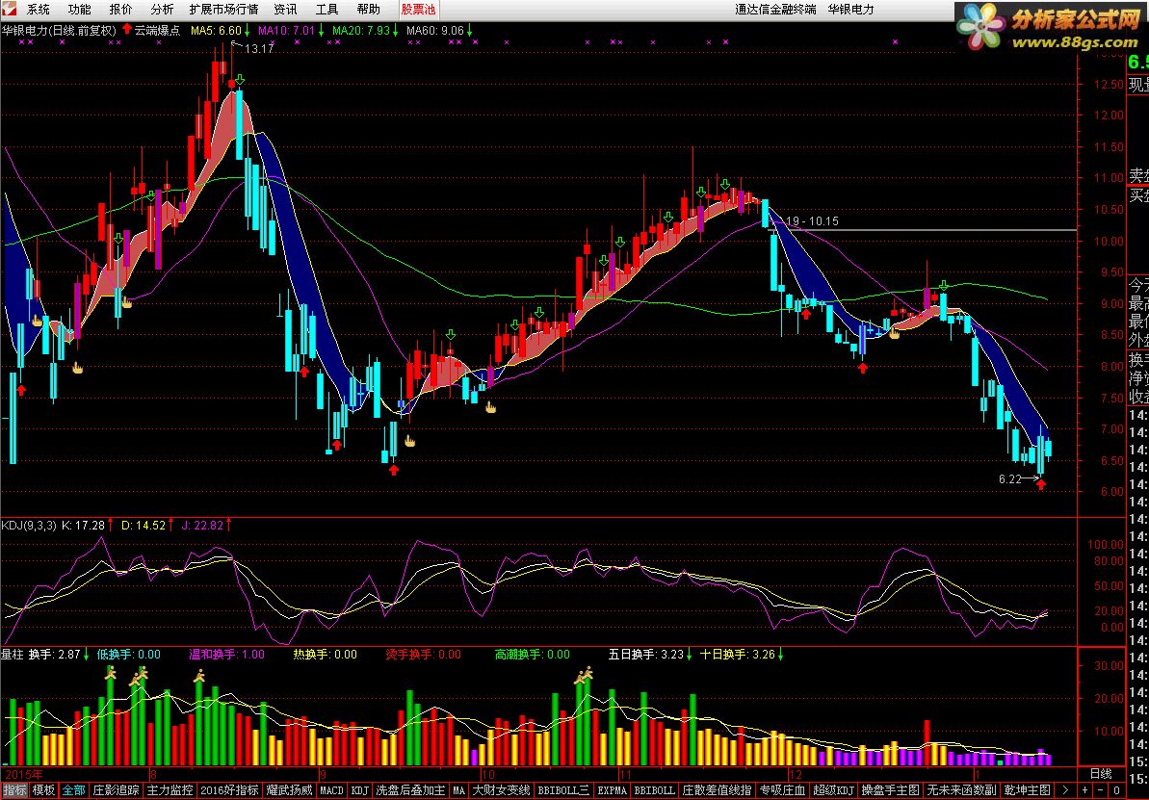
Task: Switch to the 庄影追踪 indicator tab
Action: coord(116,790)
